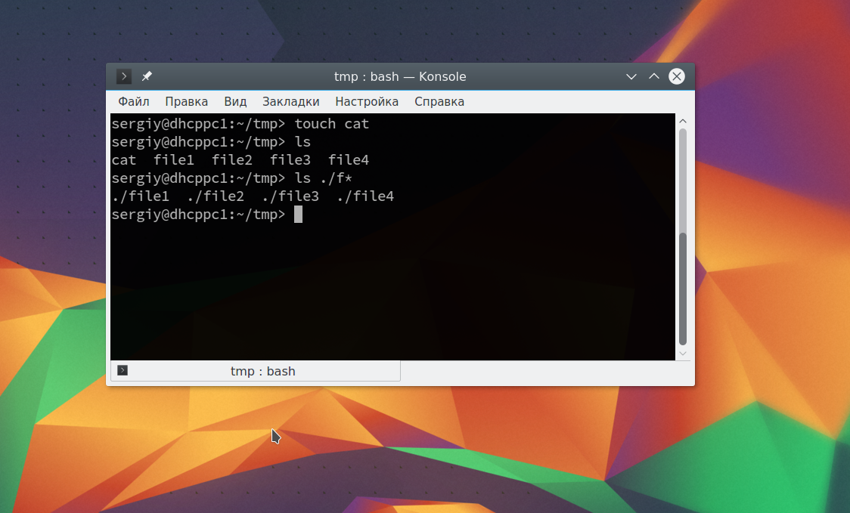Click the scrollbar down arrow
850x513 pixels.
click(x=683, y=353)
